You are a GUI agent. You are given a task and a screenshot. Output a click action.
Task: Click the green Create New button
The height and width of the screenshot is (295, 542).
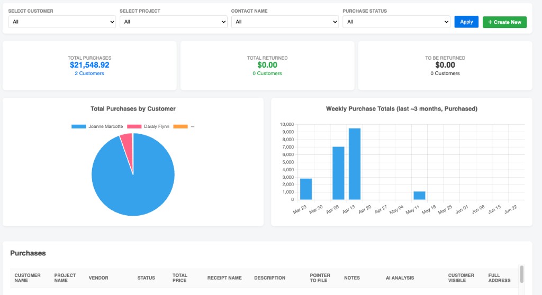pyautogui.click(x=504, y=22)
